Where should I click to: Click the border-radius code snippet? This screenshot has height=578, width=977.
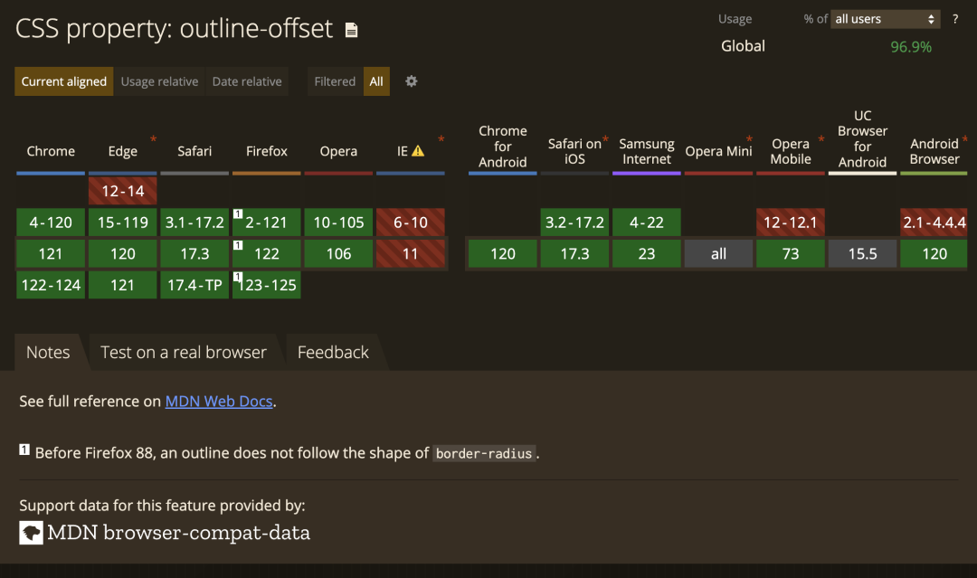point(483,453)
